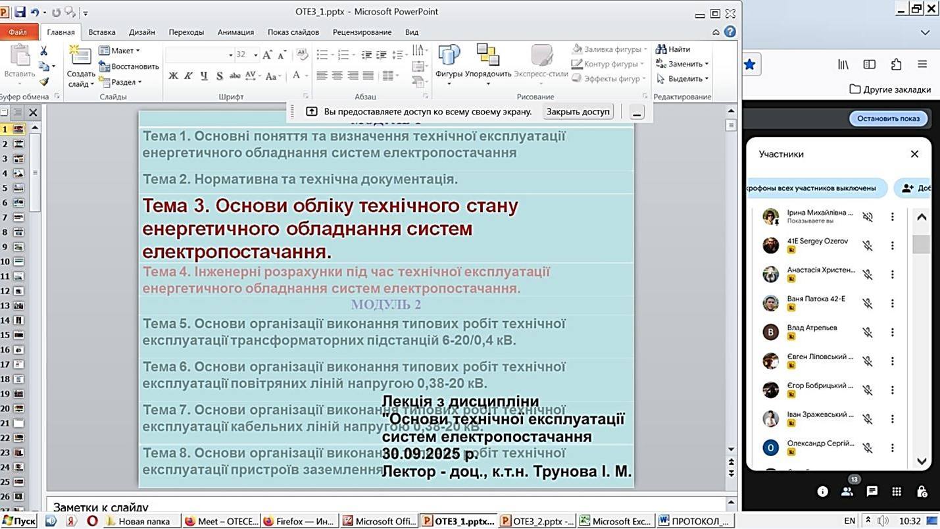The image size is (940, 529).
Task: Click the Создать слайд icon
Action: [x=80, y=58]
